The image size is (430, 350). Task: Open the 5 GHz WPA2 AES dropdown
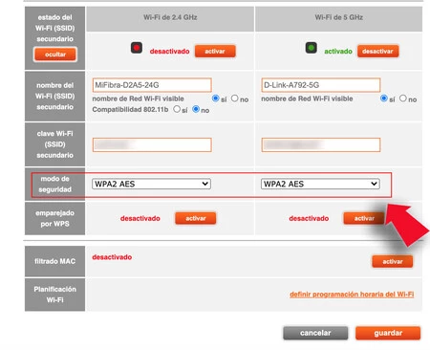320,184
